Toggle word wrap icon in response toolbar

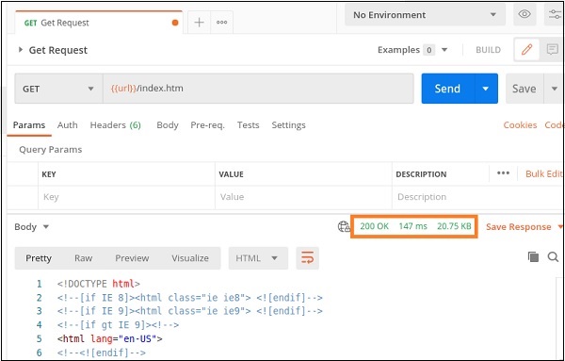pyautogui.click(x=307, y=258)
